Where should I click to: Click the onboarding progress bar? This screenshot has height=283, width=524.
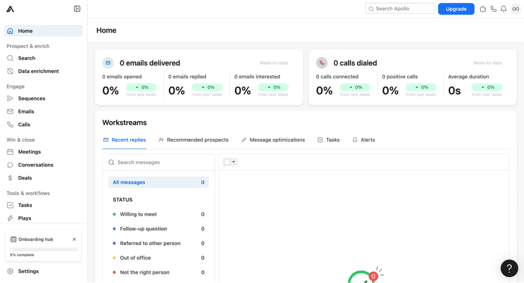pyautogui.click(x=43, y=249)
